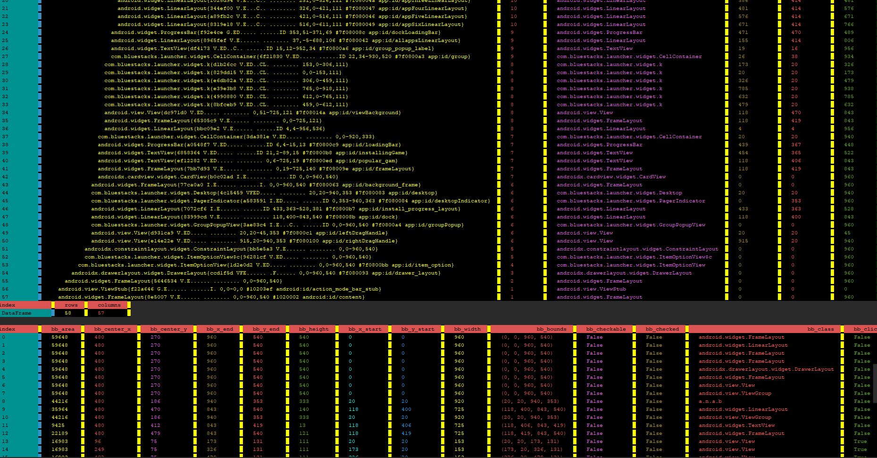
Task: Click the "app:id/loadingBar" text
Action: pyautogui.click(x=371, y=144)
